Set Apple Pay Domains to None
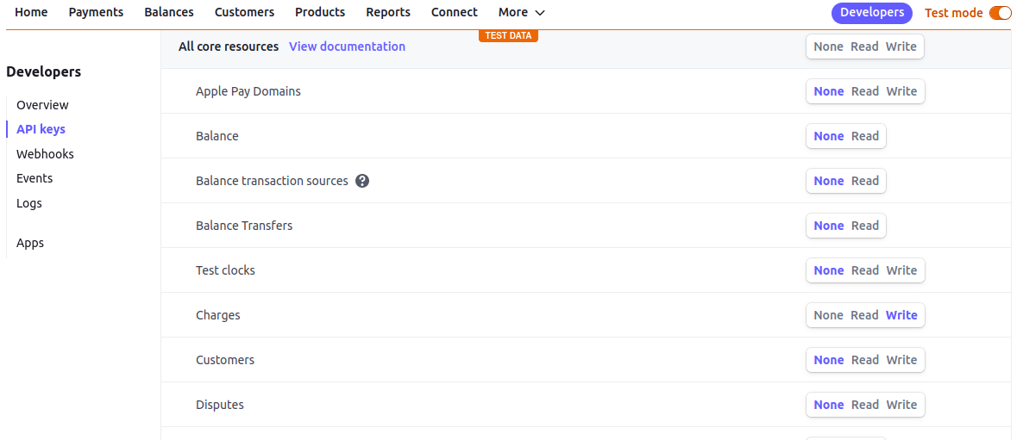The image size is (1023, 440). (829, 91)
